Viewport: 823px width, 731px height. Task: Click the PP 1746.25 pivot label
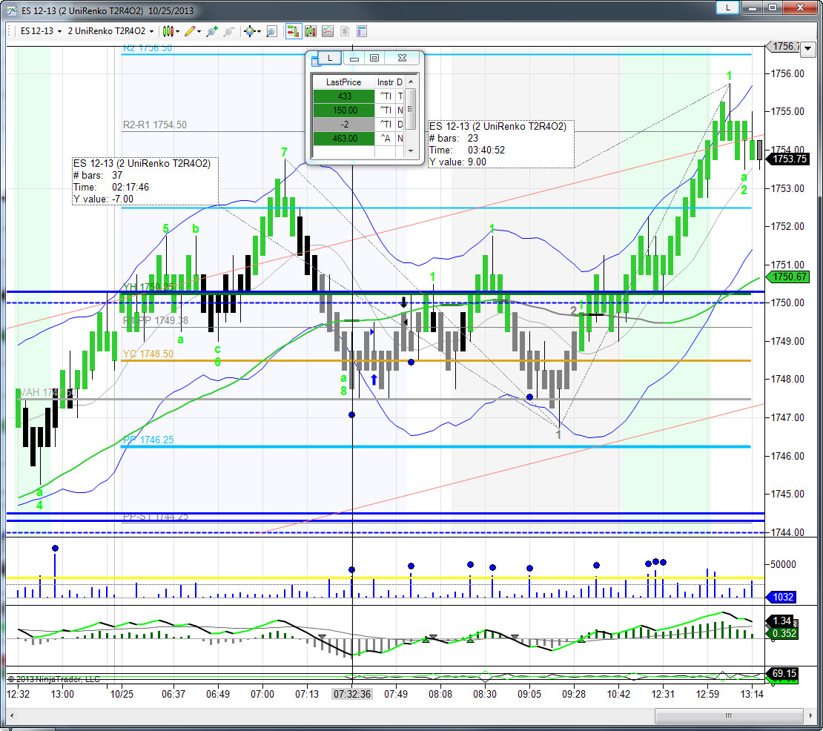[x=148, y=440]
